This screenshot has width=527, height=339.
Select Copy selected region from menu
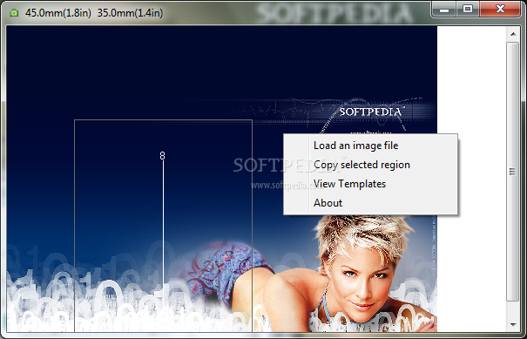(370, 165)
